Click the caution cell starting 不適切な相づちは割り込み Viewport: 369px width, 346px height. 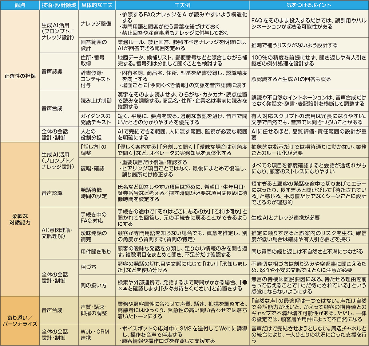point(309,267)
